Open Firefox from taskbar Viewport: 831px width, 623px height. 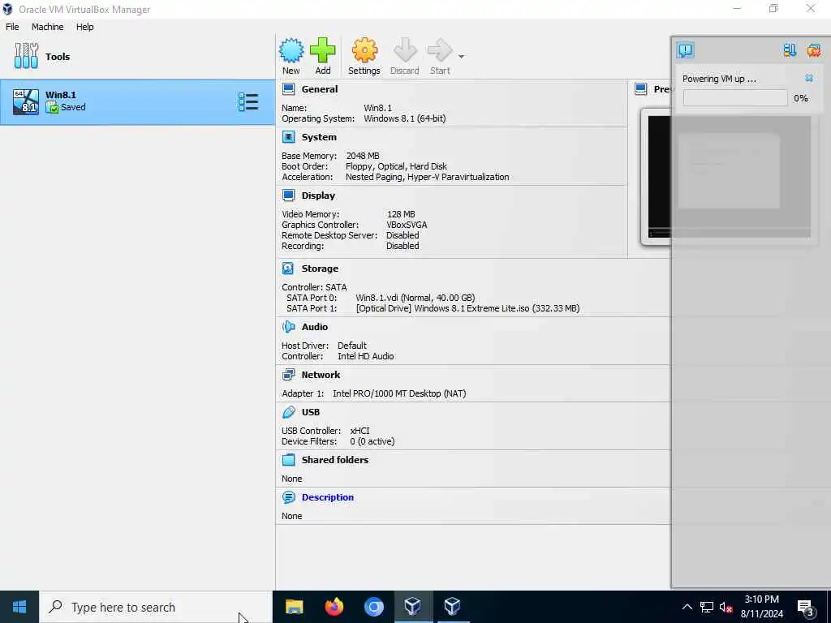click(334, 607)
